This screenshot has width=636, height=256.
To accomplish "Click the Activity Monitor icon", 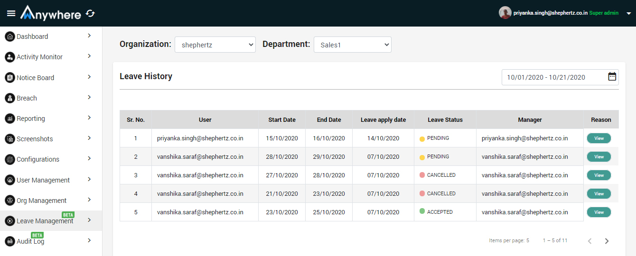I will pyautogui.click(x=9, y=57).
